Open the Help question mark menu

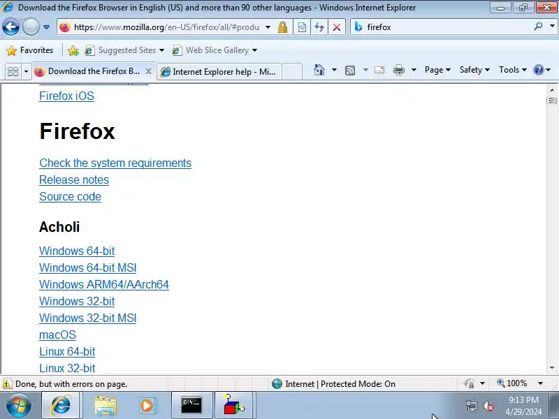pos(542,70)
